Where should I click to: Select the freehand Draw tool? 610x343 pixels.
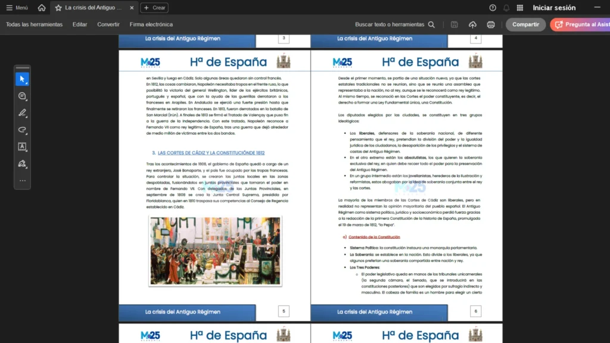tap(22, 129)
